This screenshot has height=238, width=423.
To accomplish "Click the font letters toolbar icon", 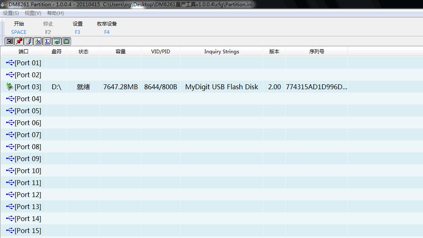I will [x=38, y=41].
